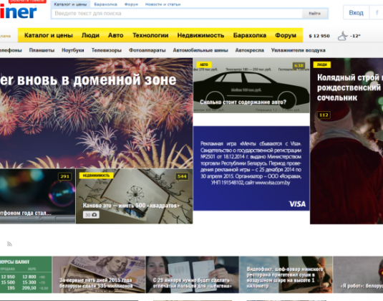Open the Schengen fingerprint news thumbnail
Image resolution: width=383 pixels, height=301 pixels.
coord(193,274)
